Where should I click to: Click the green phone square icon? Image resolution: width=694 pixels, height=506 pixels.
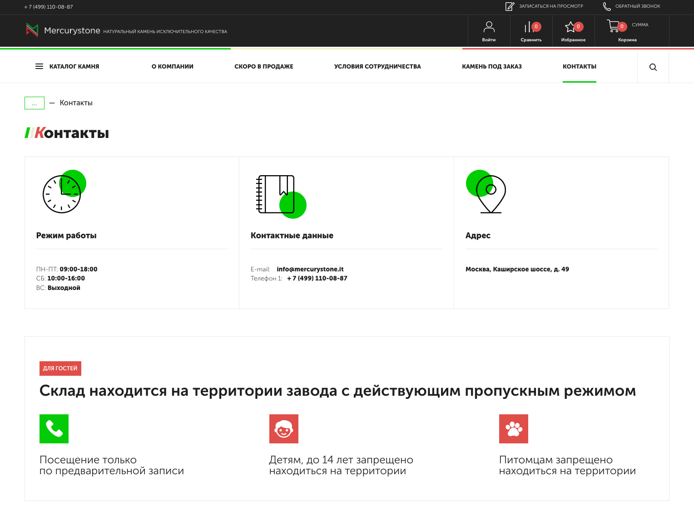click(54, 428)
